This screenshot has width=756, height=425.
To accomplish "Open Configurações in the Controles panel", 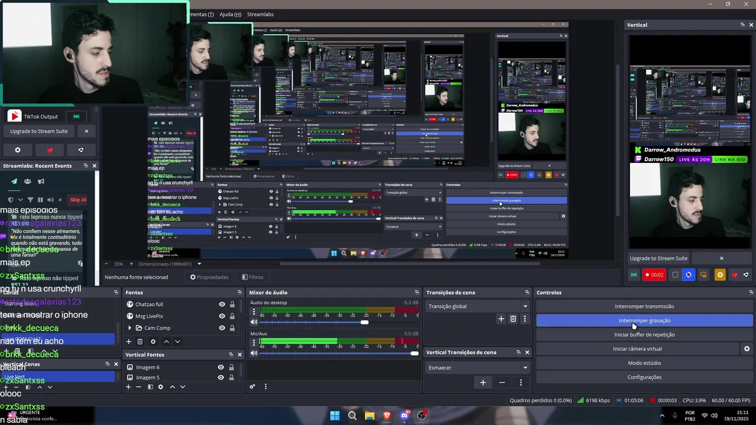I will click(x=644, y=377).
